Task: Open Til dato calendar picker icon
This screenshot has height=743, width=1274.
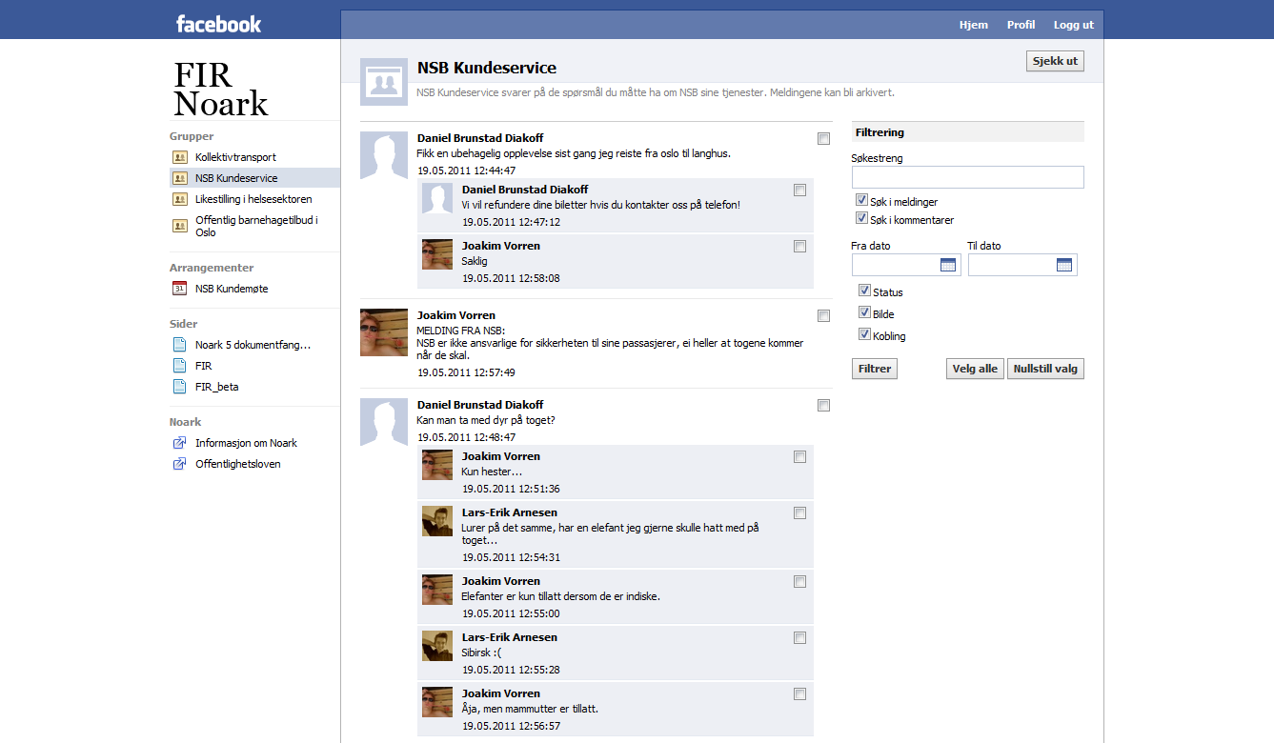Action: [1064, 265]
